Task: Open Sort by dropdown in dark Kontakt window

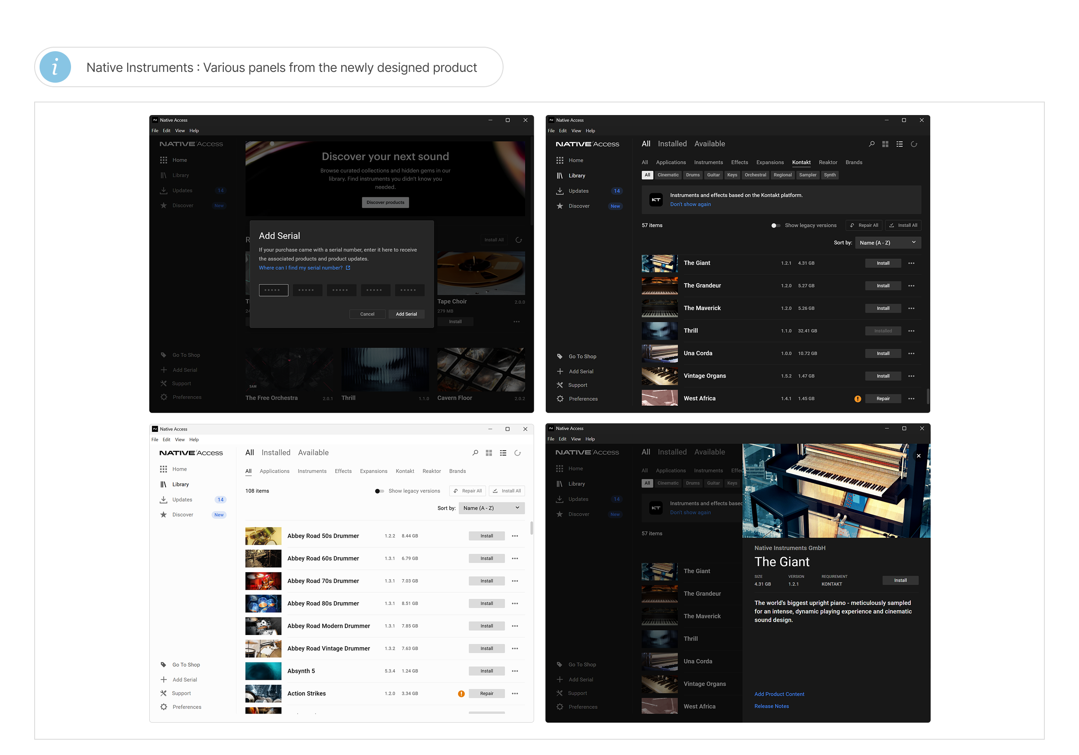Action: point(888,243)
